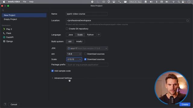Click the Siri/user icon at menu bar end
Screen dimensions: 193x108
189,2
